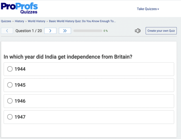Open the Take Quizzes dropdown
Screen dimensions: 181x139
point(148,9)
